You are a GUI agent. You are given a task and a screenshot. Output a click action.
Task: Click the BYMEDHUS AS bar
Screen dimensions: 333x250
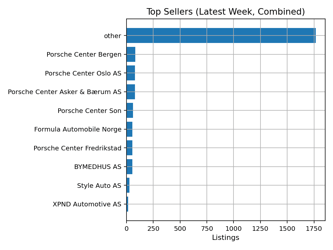pyautogui.click(x=129, y=167)
